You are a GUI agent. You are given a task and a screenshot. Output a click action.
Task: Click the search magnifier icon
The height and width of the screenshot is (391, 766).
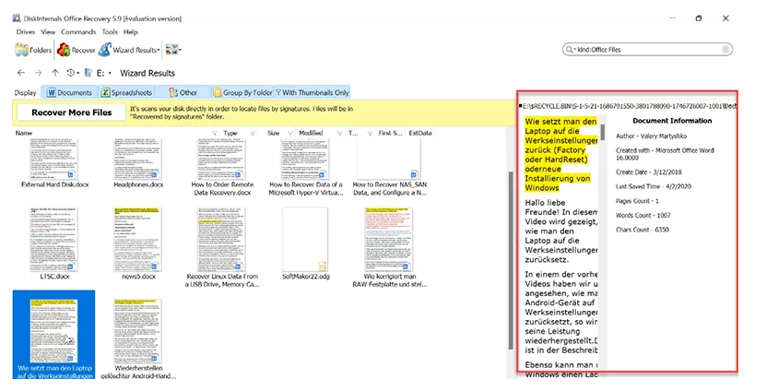click(x=569, y=50)
